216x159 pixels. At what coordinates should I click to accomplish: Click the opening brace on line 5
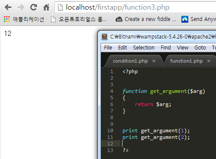pos(124,98)
